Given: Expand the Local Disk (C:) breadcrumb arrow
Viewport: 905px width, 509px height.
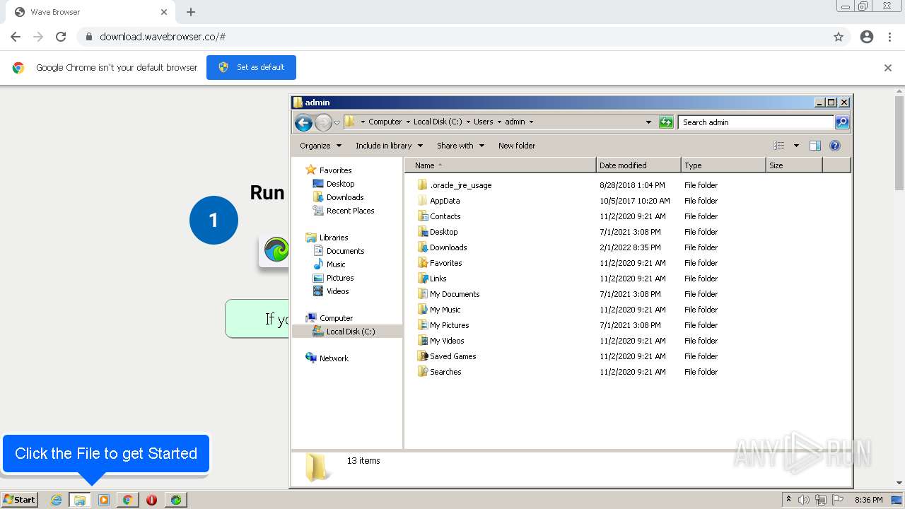Looking at the screenshot, I should (468, 122).
